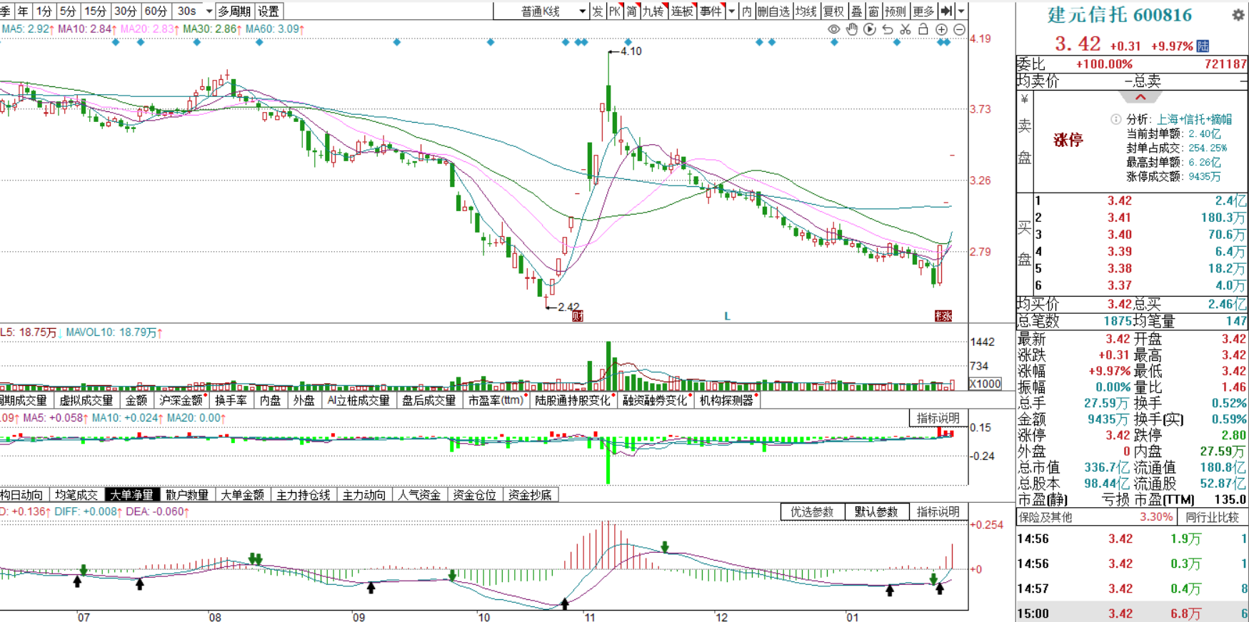Click the 上海+信托+摘帽 analysis link
This screenshot has width=1249, height=622.
pyautogui.click(x=1194, y=119)
